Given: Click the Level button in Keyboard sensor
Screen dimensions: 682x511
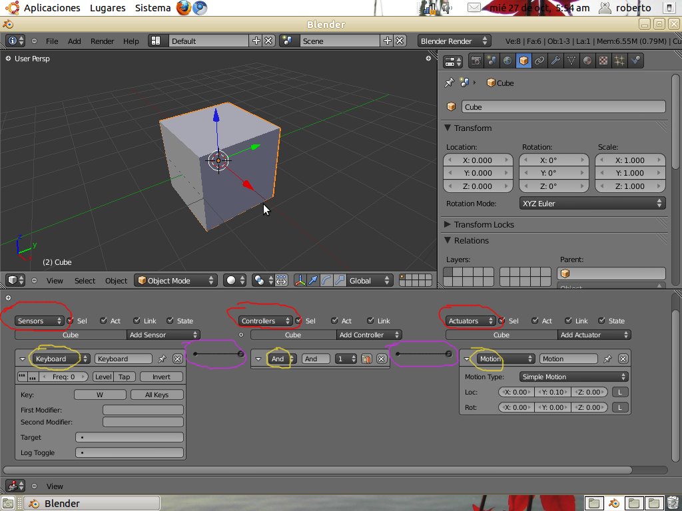Looking at the screenshot, I should [x=103, y=377].
